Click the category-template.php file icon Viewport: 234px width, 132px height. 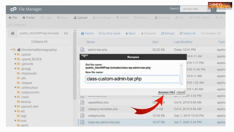tap(82, 109)
